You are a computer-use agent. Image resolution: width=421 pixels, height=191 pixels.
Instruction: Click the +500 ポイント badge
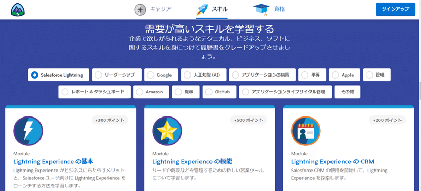[248, 120]
